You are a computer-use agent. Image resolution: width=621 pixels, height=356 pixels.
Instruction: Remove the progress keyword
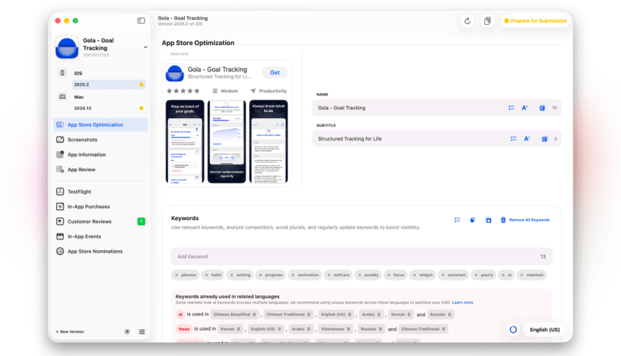pyautogui.click(x=260, y=275)
